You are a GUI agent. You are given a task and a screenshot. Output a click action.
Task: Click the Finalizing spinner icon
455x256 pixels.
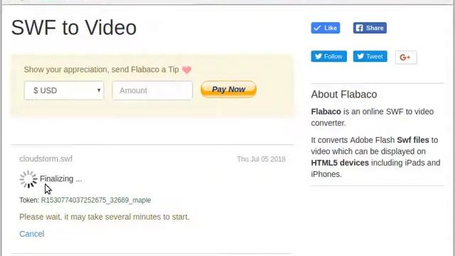pyautogui.click(x=28, y=179)
